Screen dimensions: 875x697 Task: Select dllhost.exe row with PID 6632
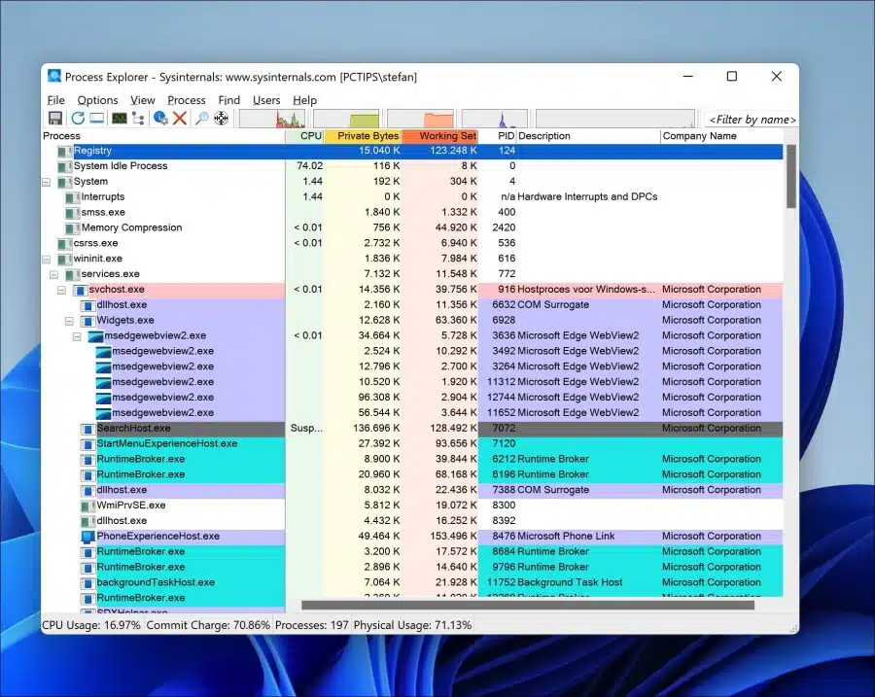point(413,305)
